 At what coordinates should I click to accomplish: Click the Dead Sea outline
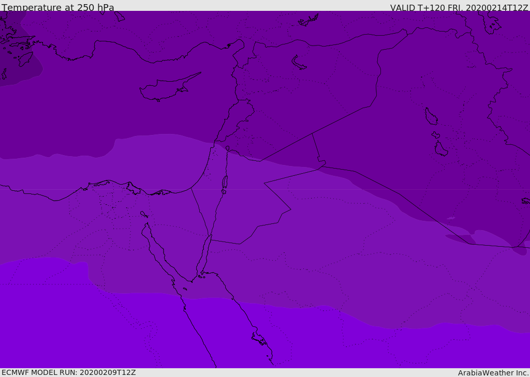(x=225, y=183)
